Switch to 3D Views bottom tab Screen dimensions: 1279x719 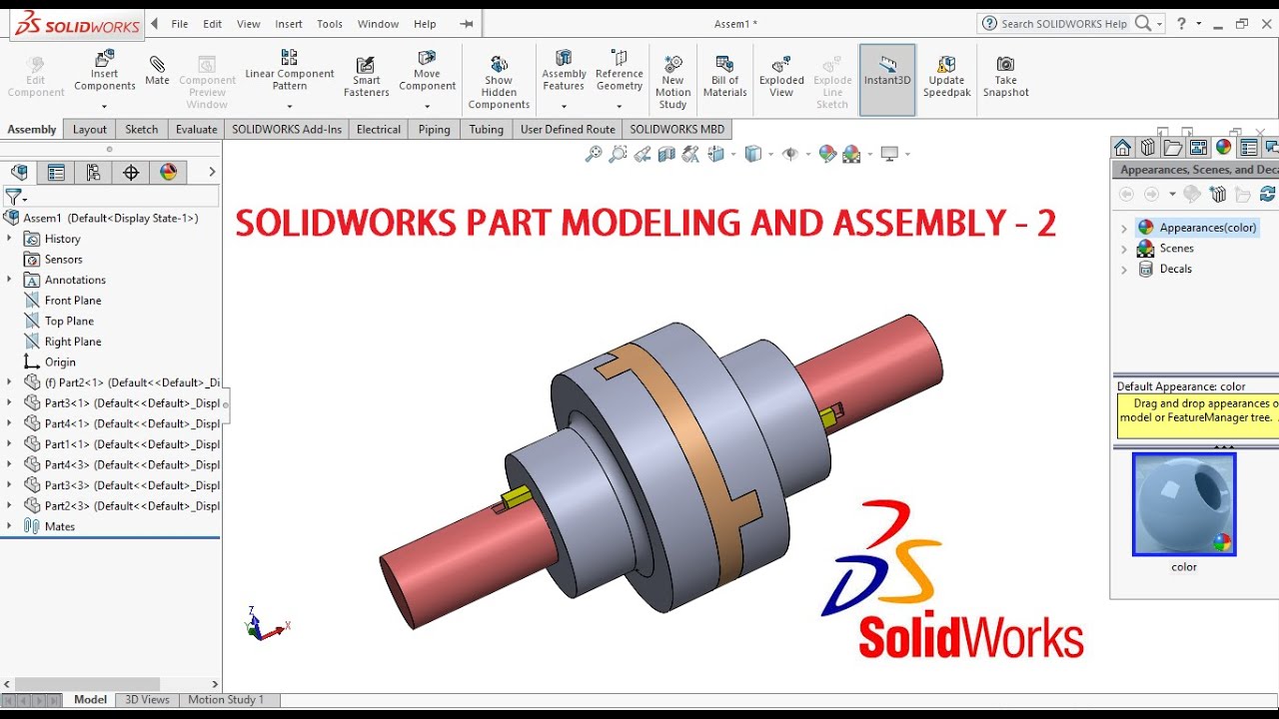tap(147, 700)
